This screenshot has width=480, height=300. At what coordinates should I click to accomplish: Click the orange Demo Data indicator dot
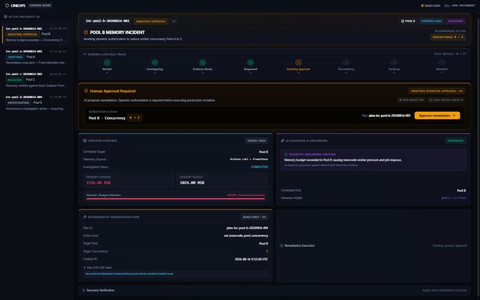tap(422, 5)
